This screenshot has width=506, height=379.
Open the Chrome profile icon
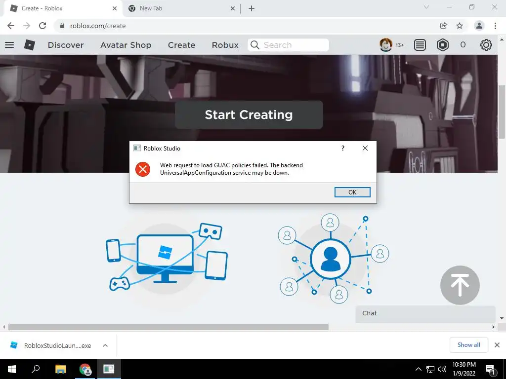(479, 26)
